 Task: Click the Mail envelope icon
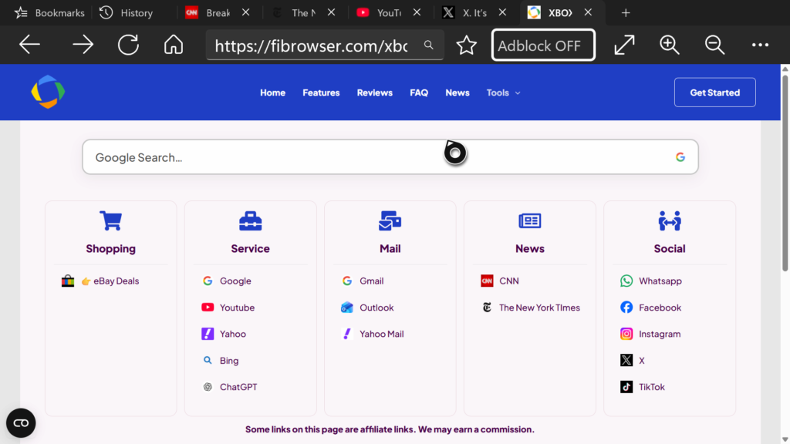click(390, 220)
